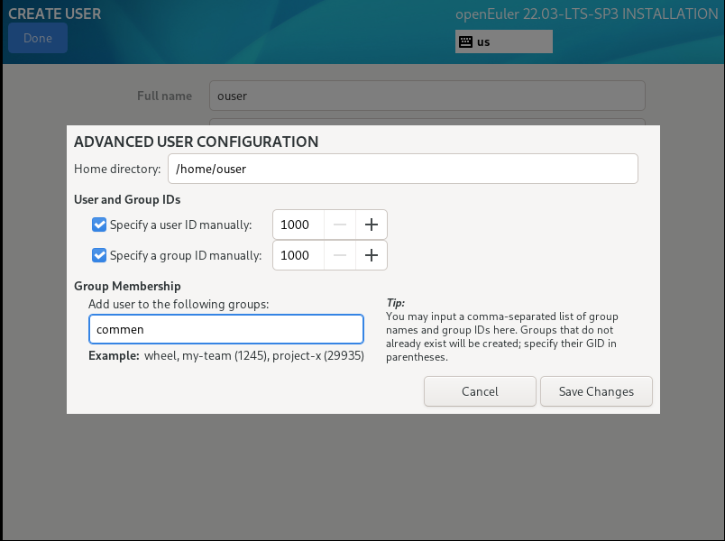Increase the user ID with plus
Screen dimensions: 725x541
point(371,225)
